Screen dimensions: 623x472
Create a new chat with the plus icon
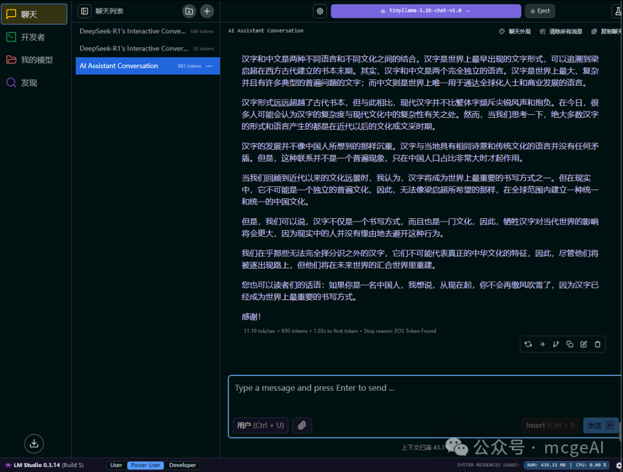pyautogui.click(x=207, y=10)
